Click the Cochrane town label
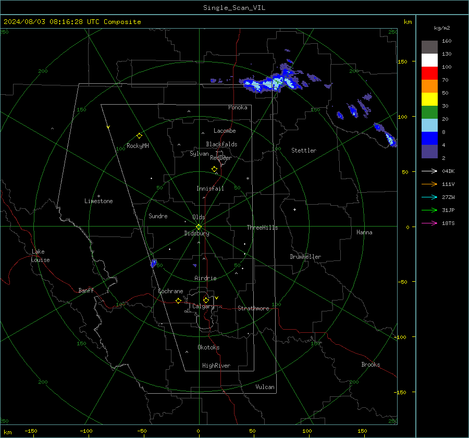This screenshot has height=438, width=469. (170, 291)
